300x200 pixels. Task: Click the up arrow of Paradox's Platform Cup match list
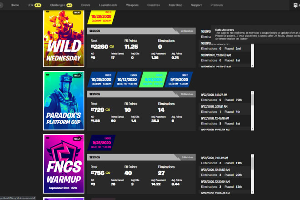point(253,93)
